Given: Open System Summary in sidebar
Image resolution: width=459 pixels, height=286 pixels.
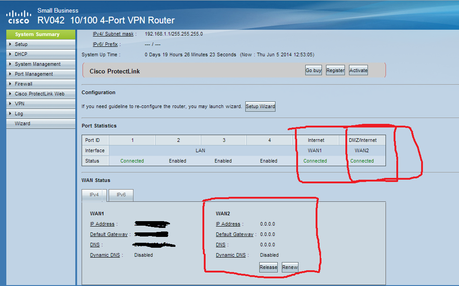Looking at the screenshot, I should click(41, 35).
